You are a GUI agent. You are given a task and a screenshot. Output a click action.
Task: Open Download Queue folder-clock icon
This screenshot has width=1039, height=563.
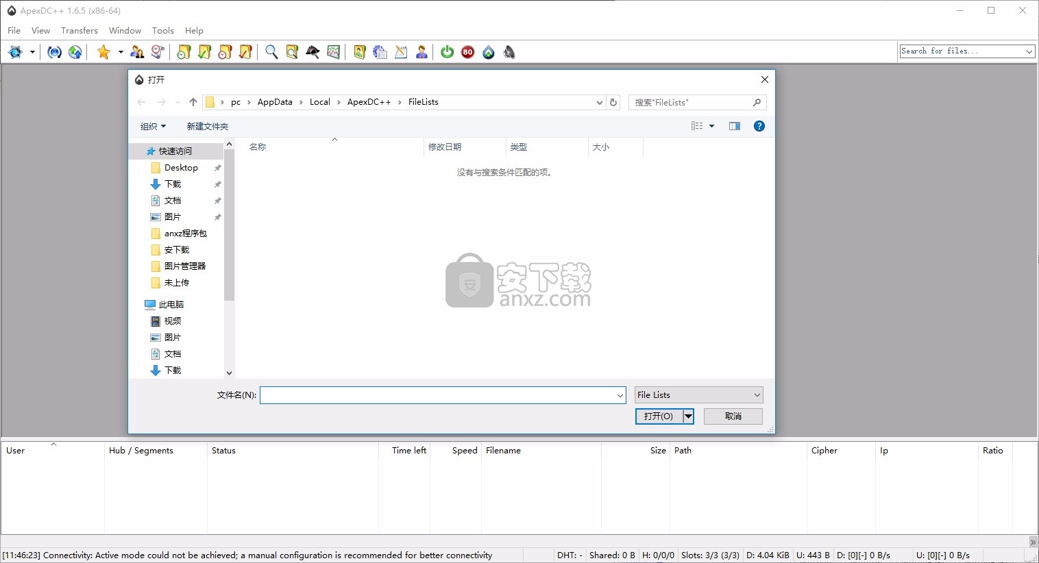coord(184,52)
